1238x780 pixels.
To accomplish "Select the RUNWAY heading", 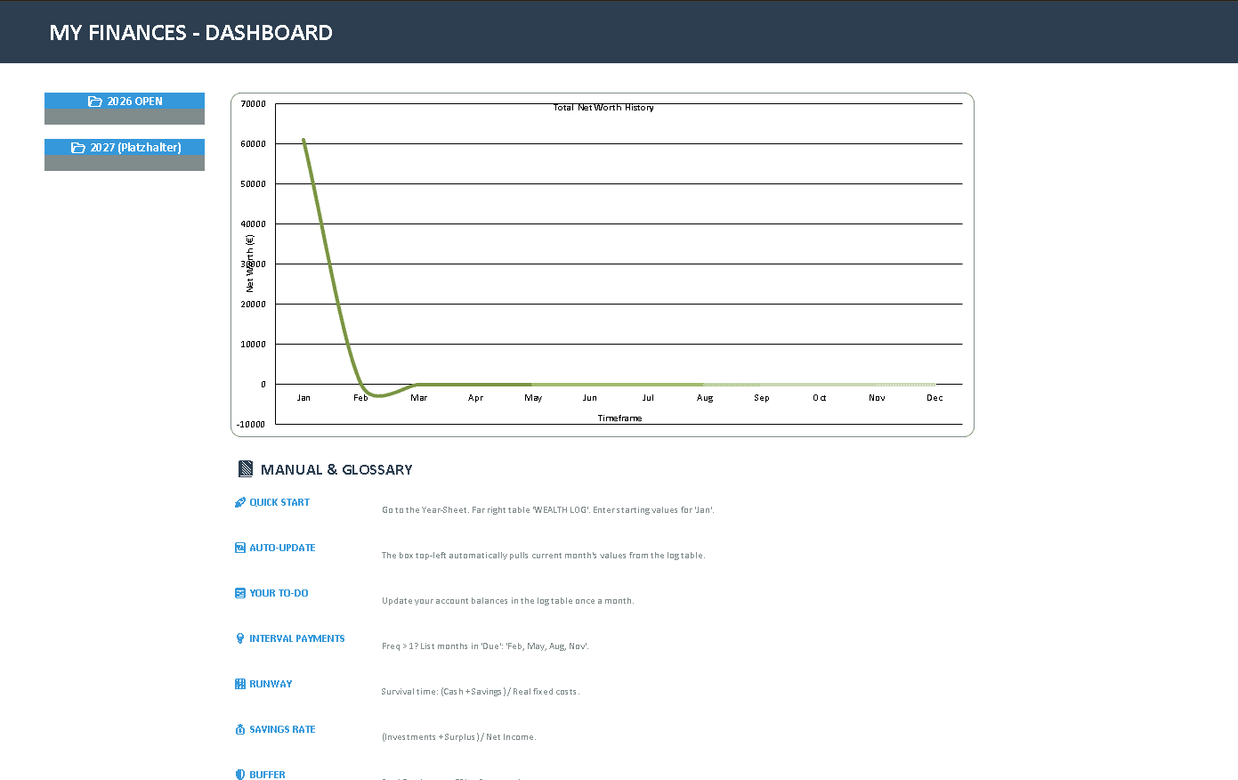I will coord(271,684).
